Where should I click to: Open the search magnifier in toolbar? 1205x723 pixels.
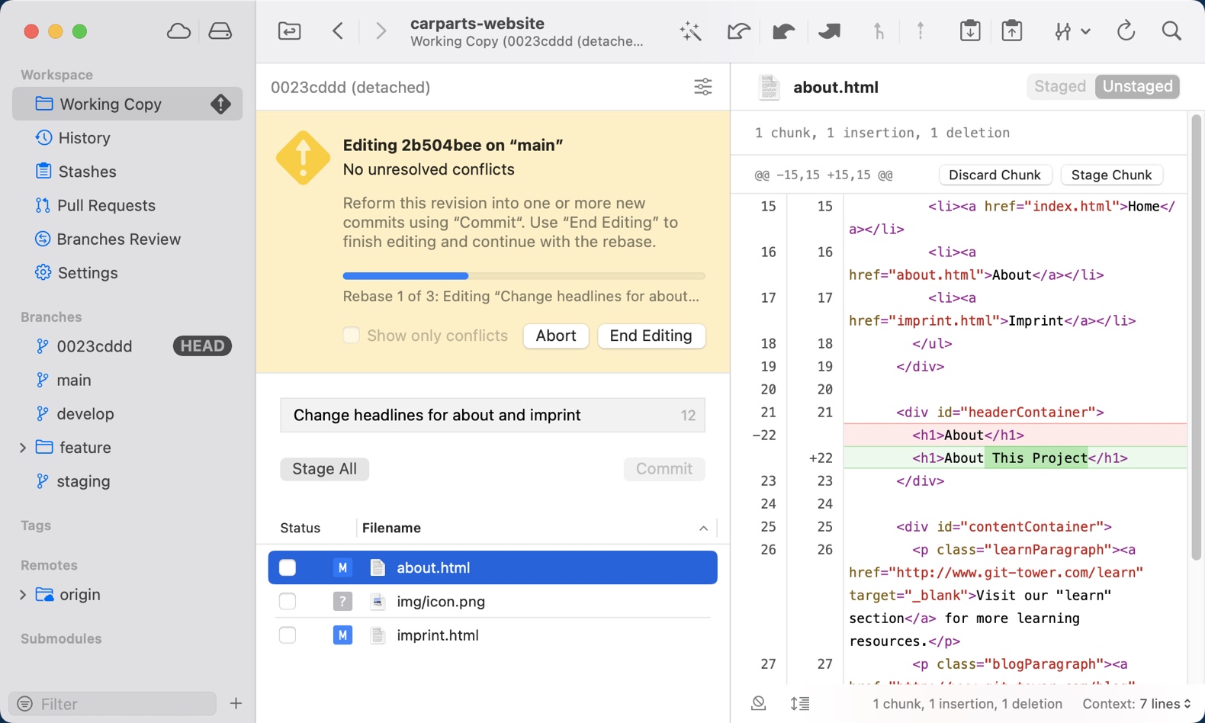[1171, 31]
